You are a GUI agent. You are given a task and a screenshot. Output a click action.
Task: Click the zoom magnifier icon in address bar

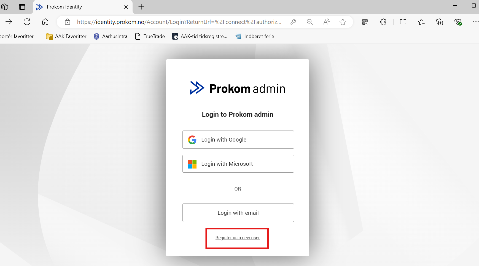click(310, 22)
